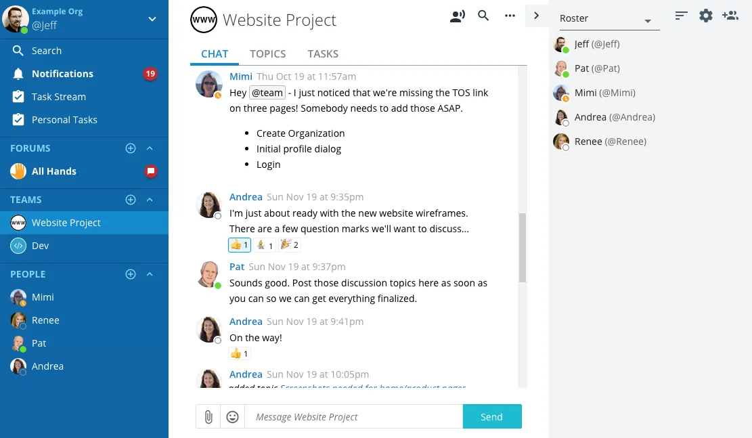The width and height of the screenshot is (752, 438).
Task: Click the roster sort/filter lines icon
Action: click(681, 16)
